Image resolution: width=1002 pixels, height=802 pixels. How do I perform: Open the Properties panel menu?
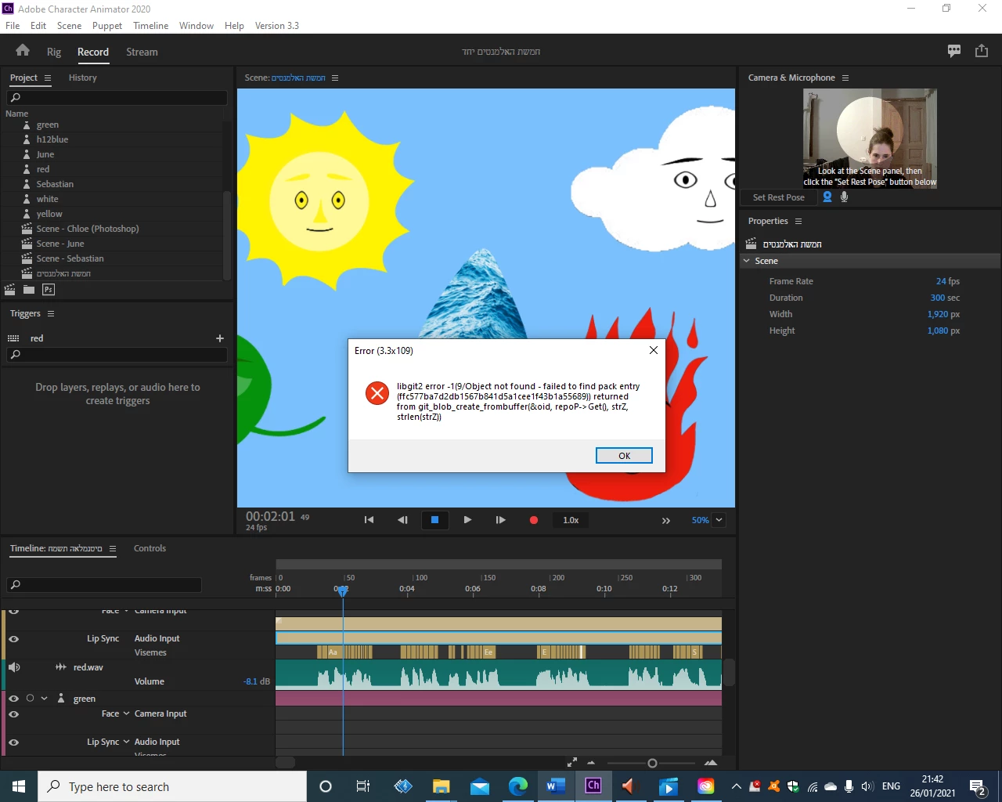(x=798, y=221)
